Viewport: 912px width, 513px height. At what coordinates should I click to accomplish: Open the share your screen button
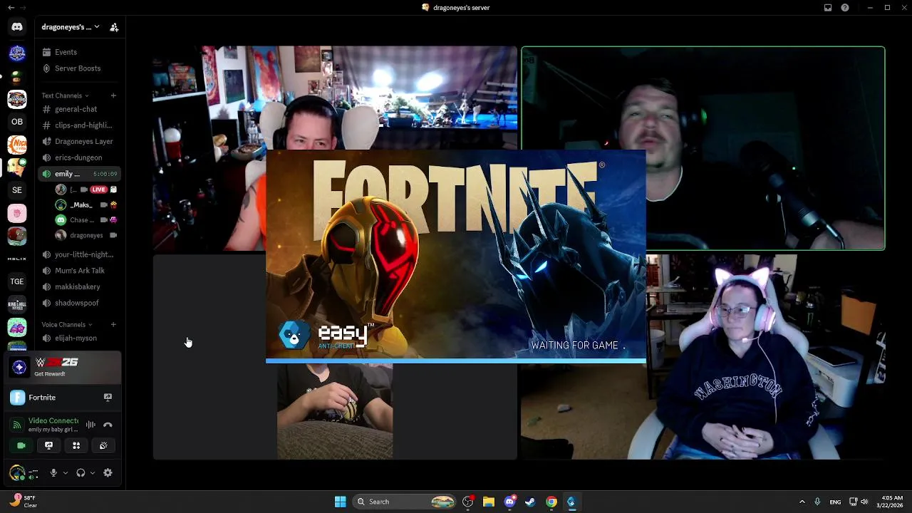coord(48,445)
